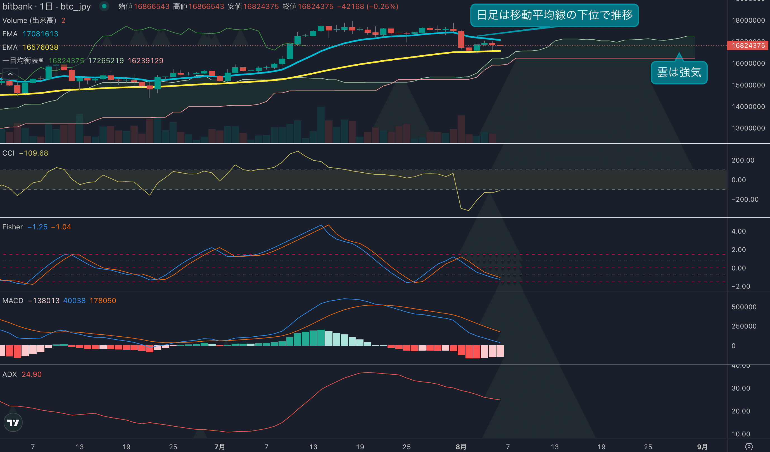
Task: Select the '雲は強気' callout annotation
Action: point(679,72)
